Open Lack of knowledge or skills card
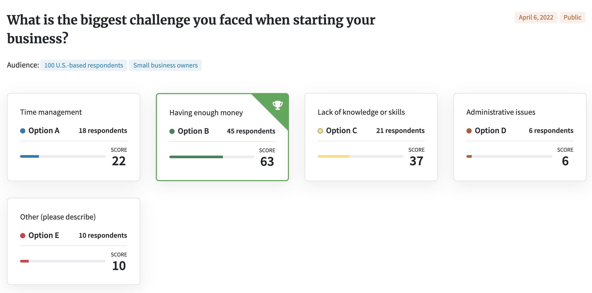The width and height of the screenshot is (592, 293). click(x=371, y=137)
